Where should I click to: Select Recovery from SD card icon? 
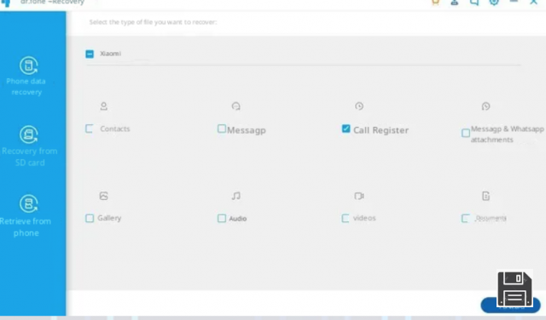coord(28,134)
